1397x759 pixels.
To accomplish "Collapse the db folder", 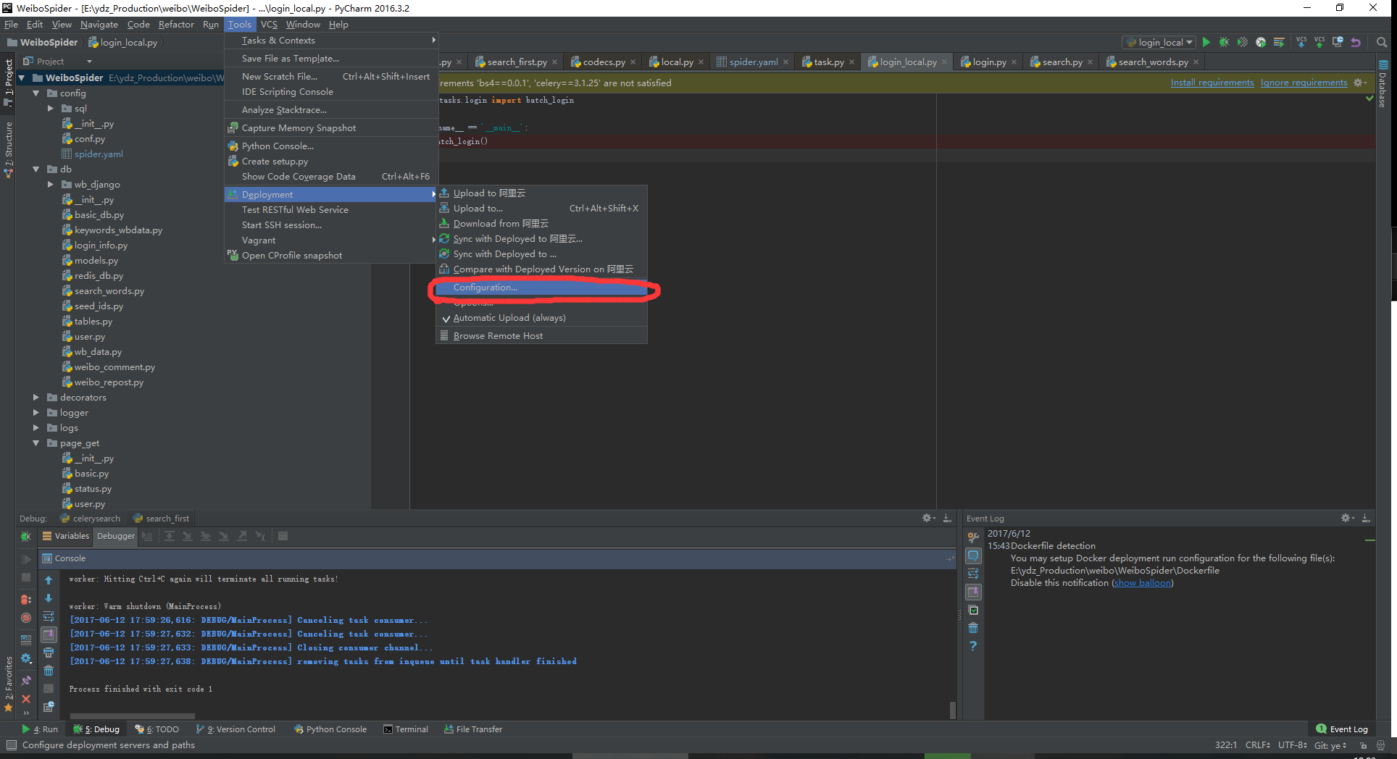I will pyautogui.click(x=36, y=169).
